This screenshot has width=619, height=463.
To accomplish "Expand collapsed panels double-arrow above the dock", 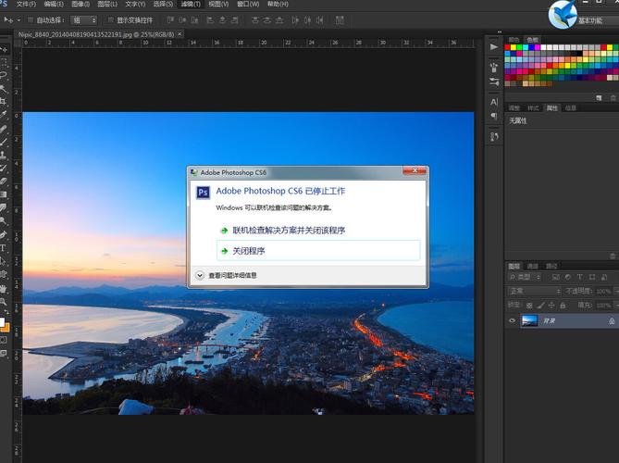I will (x=500, y=32).
